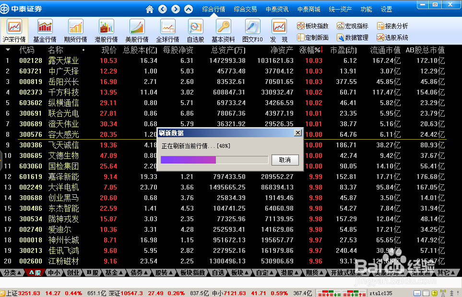Image resolution: width=462 pixels, height=297 pixels.
Task: Click the 深证 index value 10547.3
Action: 132,293
